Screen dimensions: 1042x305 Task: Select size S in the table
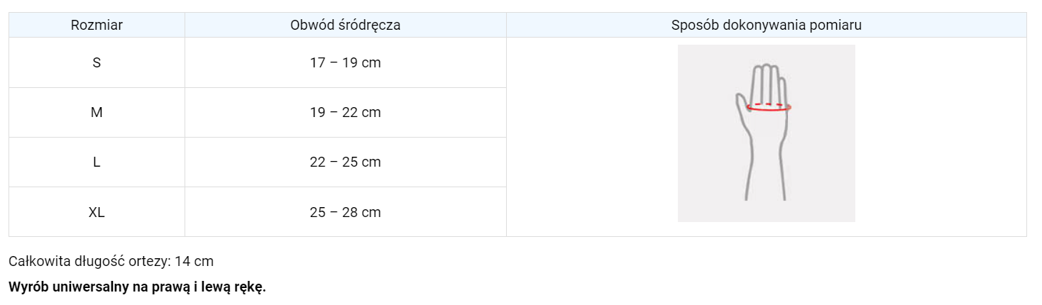(97, 62)
